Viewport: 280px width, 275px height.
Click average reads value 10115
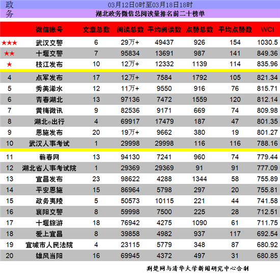pos(164,201)
